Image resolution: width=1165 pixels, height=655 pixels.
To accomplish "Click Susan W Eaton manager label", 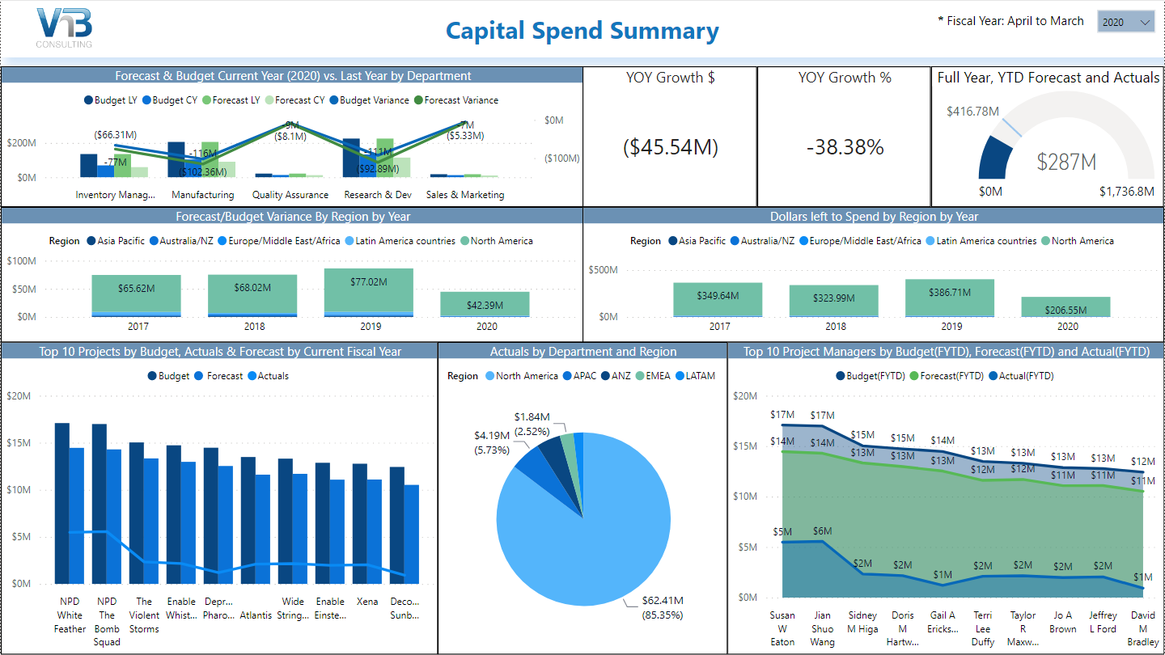I will (x=782, y=629).
